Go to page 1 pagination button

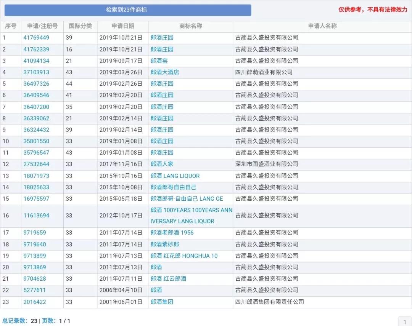pyautogui.click(x=405, y=321)
